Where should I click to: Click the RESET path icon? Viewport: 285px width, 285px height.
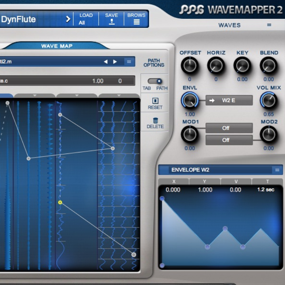click(155, 101)
